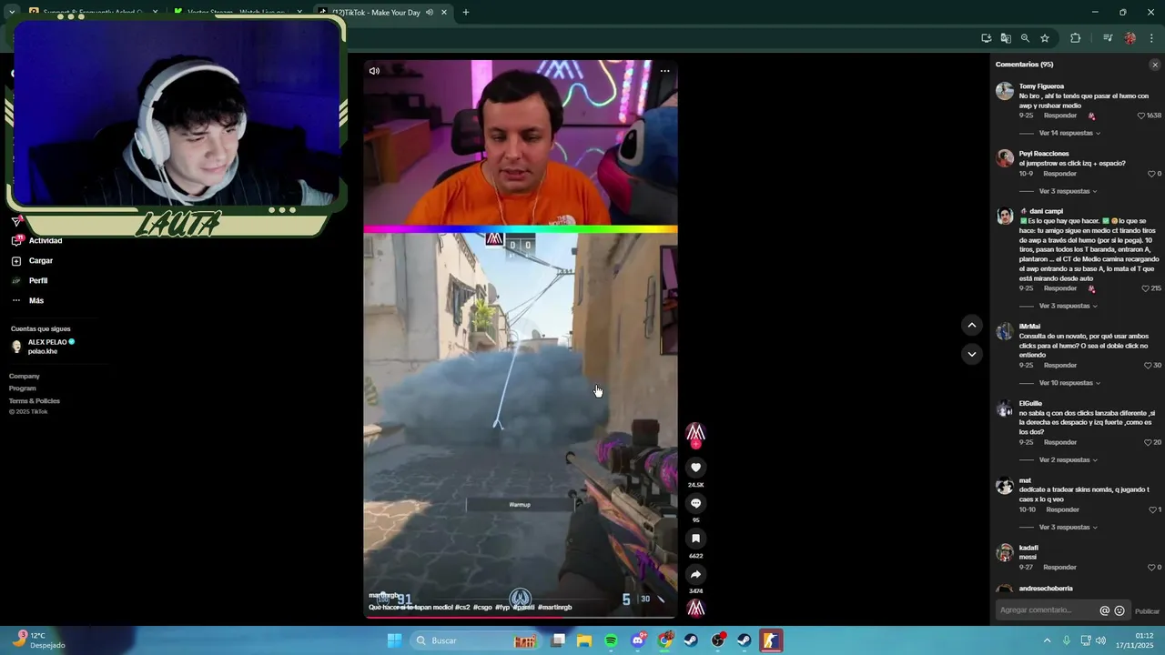Screen dimensions: 1165x655
Task: Like the TikTok video with heart icon
Action: click(x=695, y=468)
